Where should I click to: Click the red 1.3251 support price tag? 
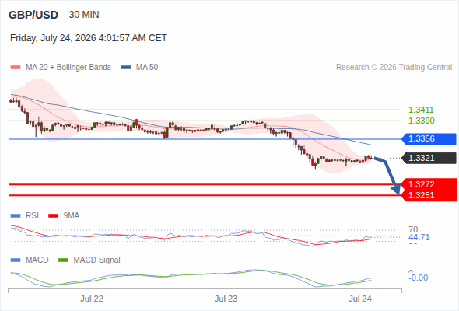coord(429,195)
